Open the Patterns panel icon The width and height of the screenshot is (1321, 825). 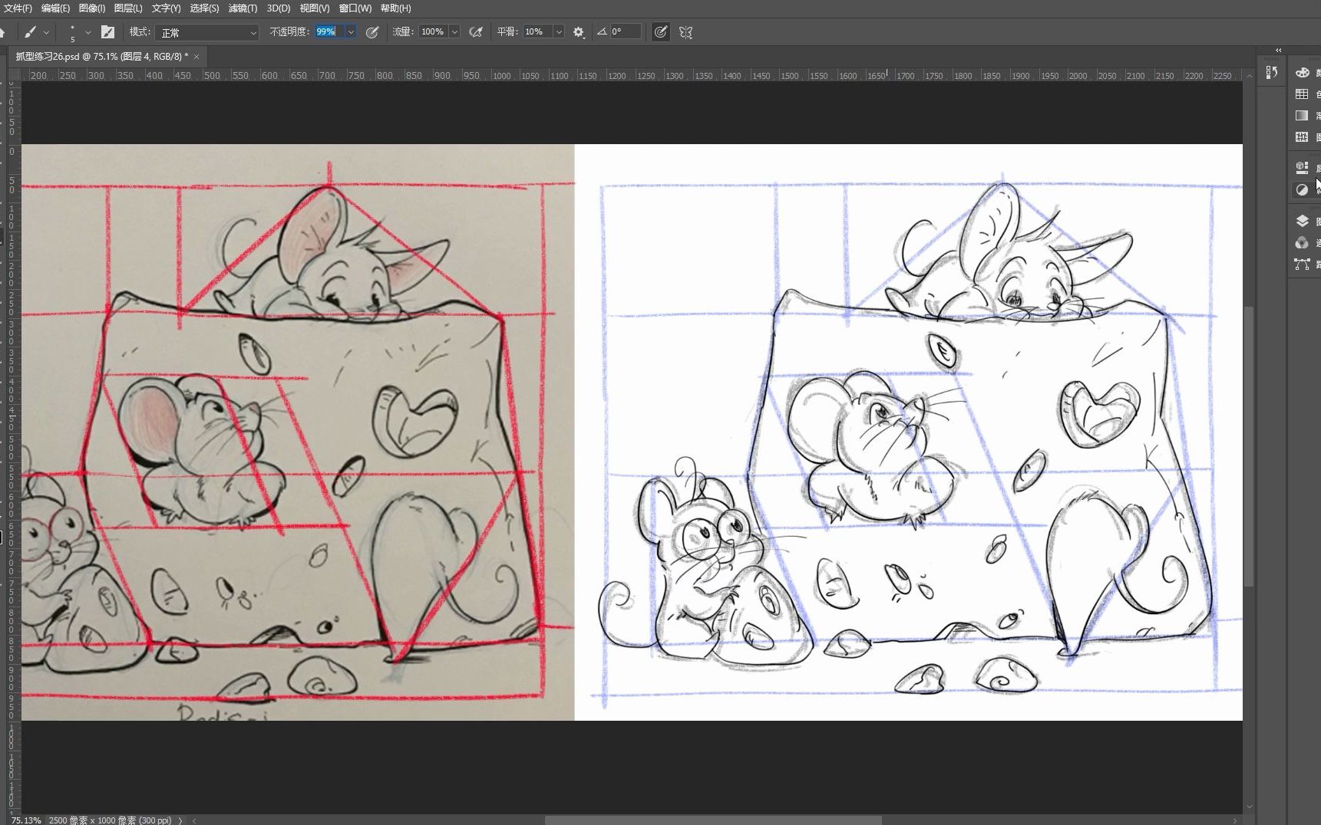tap(1302, 136)
